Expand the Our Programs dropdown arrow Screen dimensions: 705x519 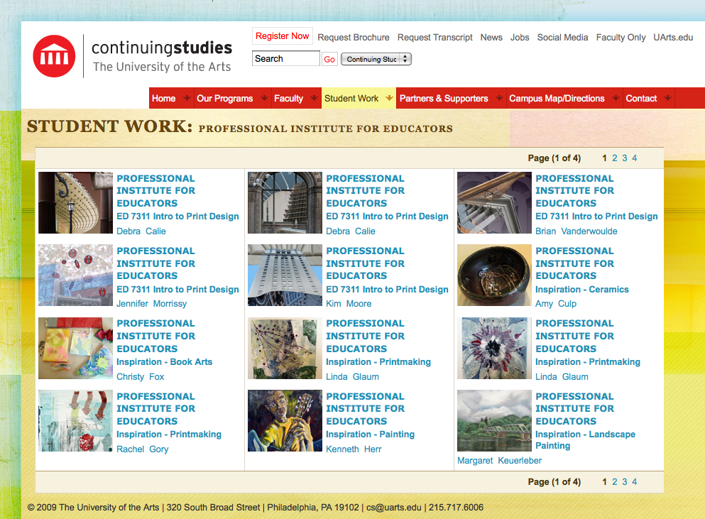[x=263, y=98]
